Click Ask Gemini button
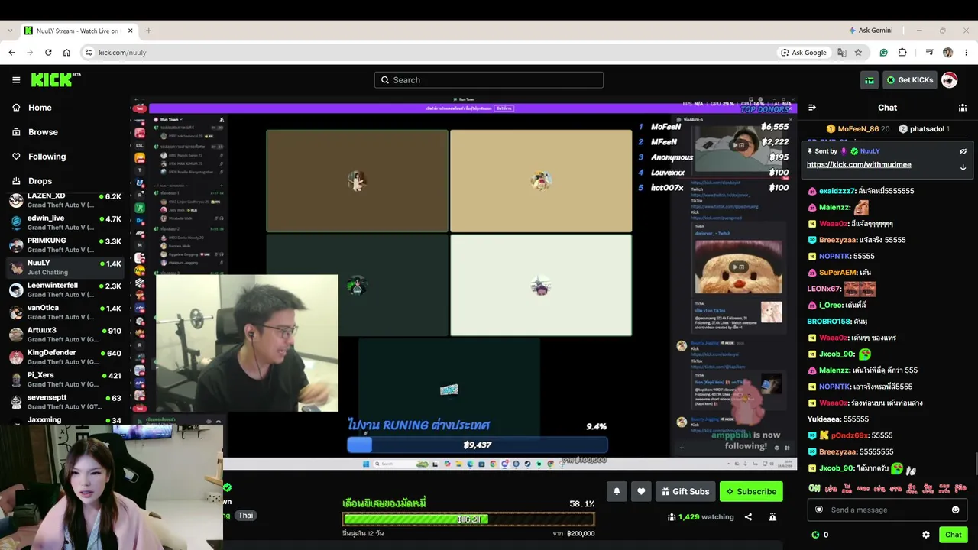 click(x=870, y=31)
